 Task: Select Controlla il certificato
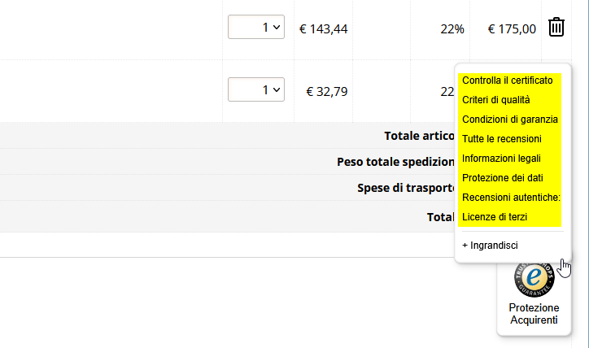pyautogui.click(x=507, y=80)
